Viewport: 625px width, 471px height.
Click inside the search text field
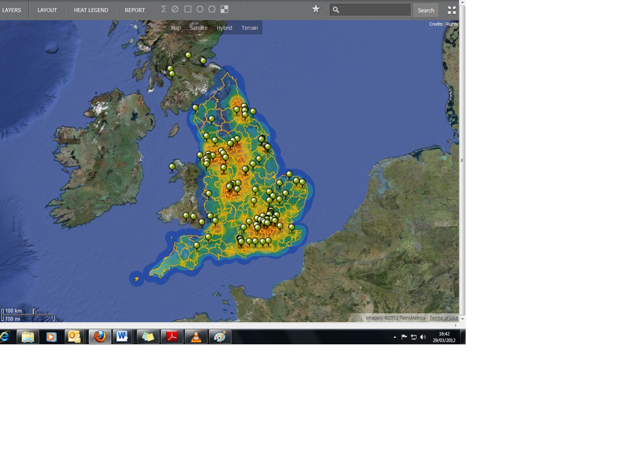click(375, 10)
